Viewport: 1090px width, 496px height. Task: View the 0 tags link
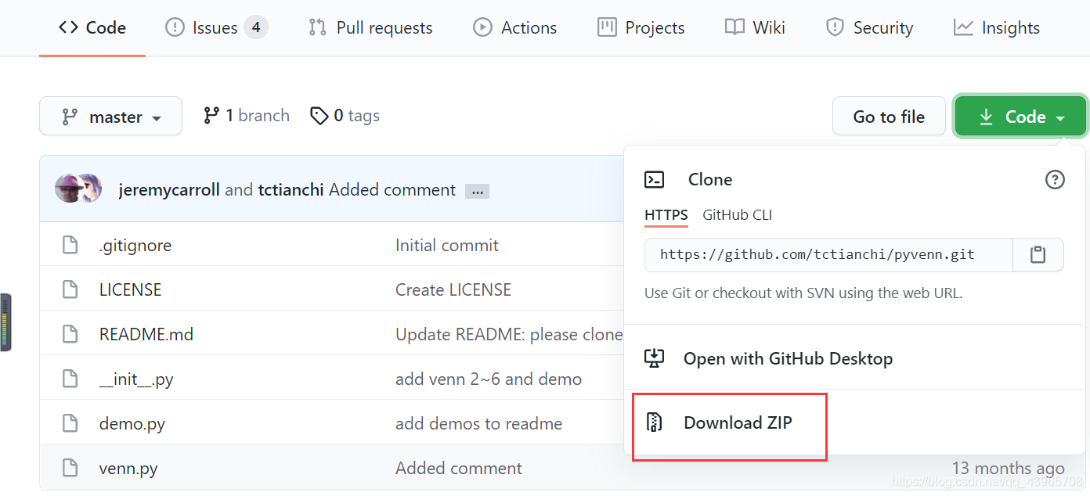(345, 116)
